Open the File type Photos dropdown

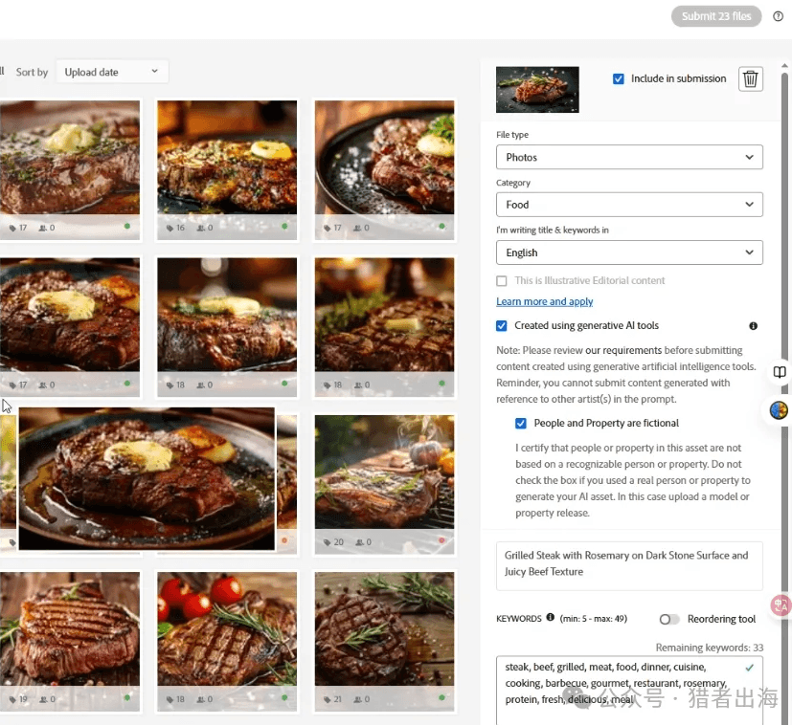629,157
